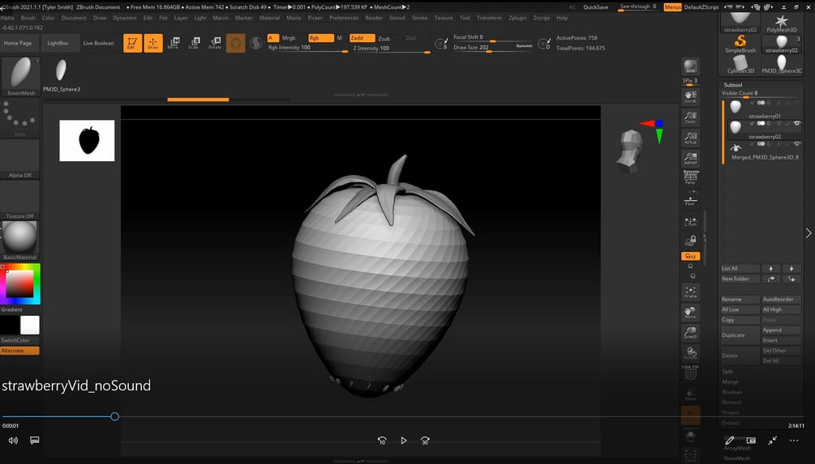Click the right-shelf Rotate view icon
This screenshot has height=464, width=815.
(x=690, y=353)
